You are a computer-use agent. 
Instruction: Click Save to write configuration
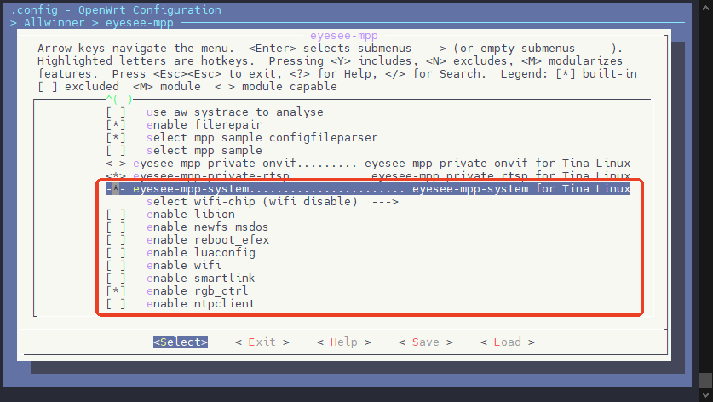(426, 342)
